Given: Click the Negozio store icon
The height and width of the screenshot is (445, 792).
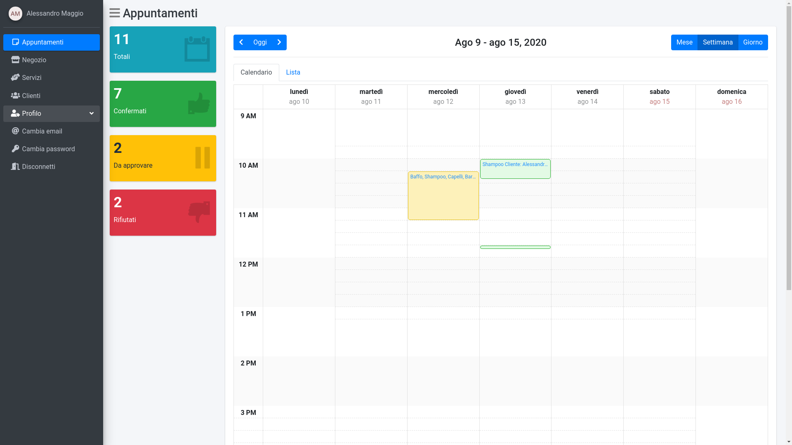Looking at the screenshot, I should 15,60.
